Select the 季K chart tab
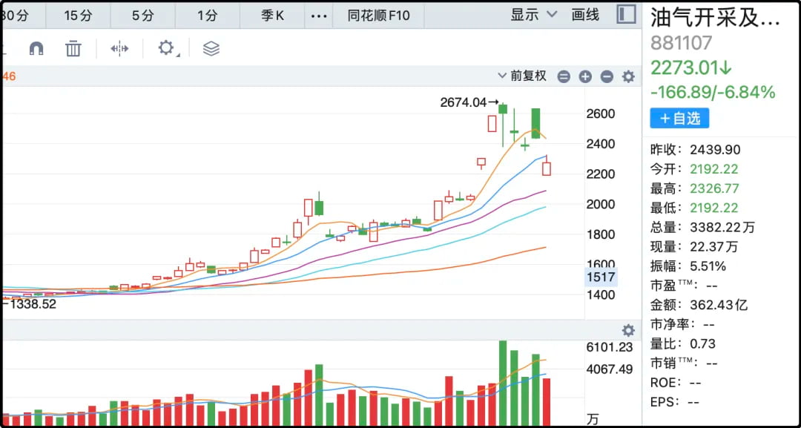The height and width of the screenshot is (428, 801). (272, 16)
